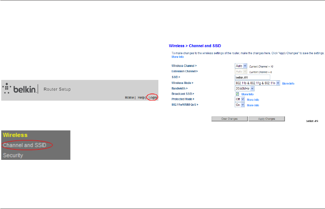Viewport: 325px width, 209px height.
Task: Open the Security menu item under Wireless
Action: pos(13,155)
